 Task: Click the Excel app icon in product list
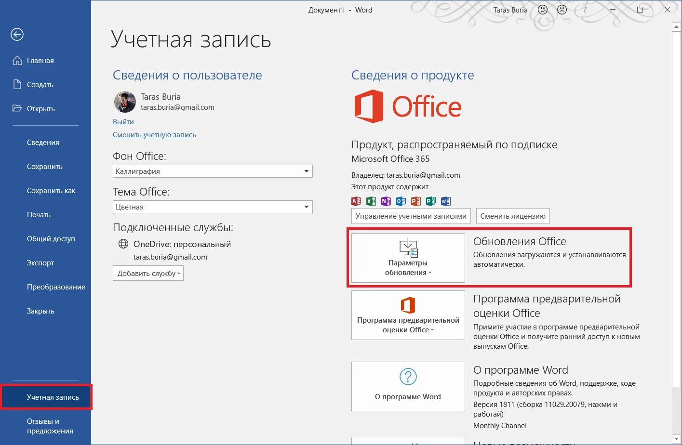coord(371,201)
